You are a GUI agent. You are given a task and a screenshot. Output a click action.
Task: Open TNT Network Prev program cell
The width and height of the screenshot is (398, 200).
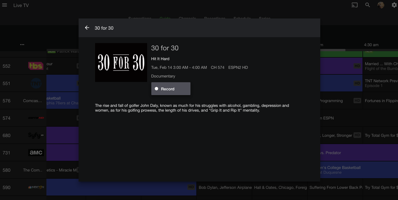380,83
